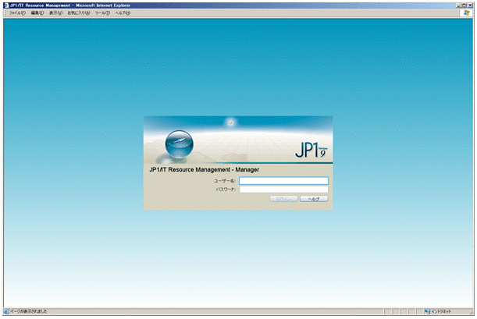The image size is (477, 319).
Task: Click the blue globe sphere image
Action: pyautogui.click(x=180, y=144)
